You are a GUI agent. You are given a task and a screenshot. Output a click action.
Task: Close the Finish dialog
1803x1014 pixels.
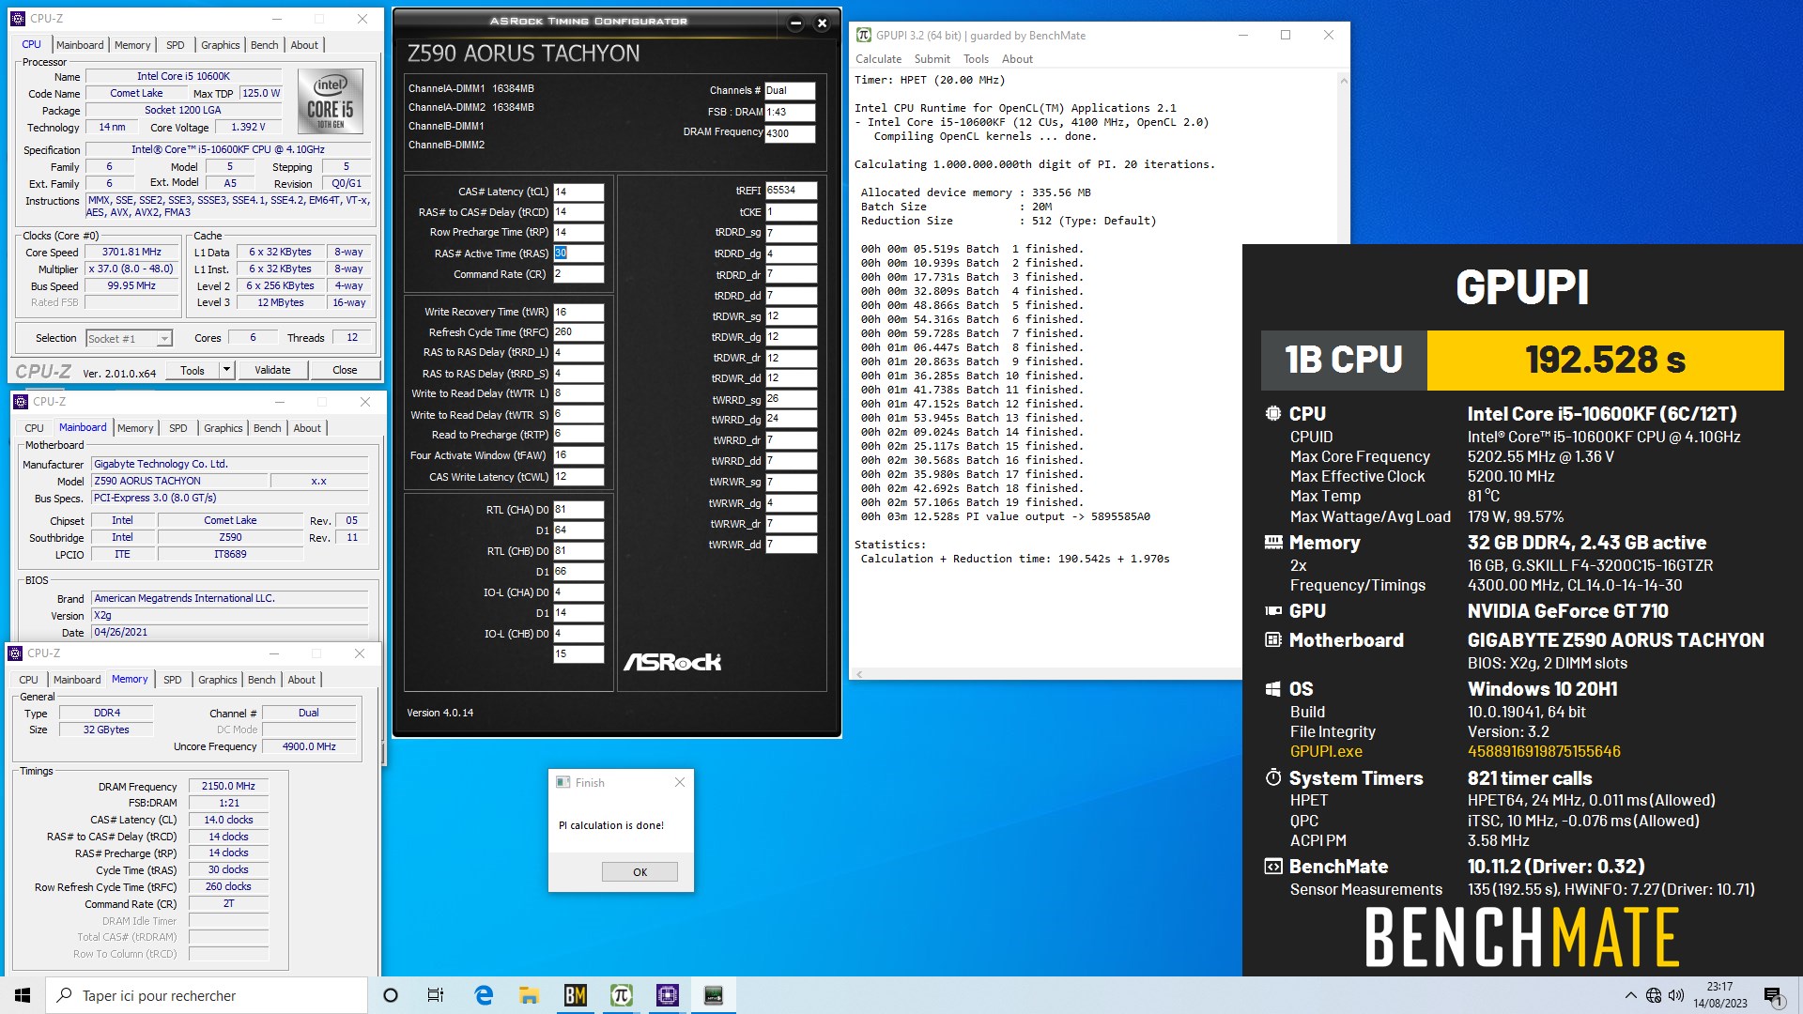coord(680,782)
